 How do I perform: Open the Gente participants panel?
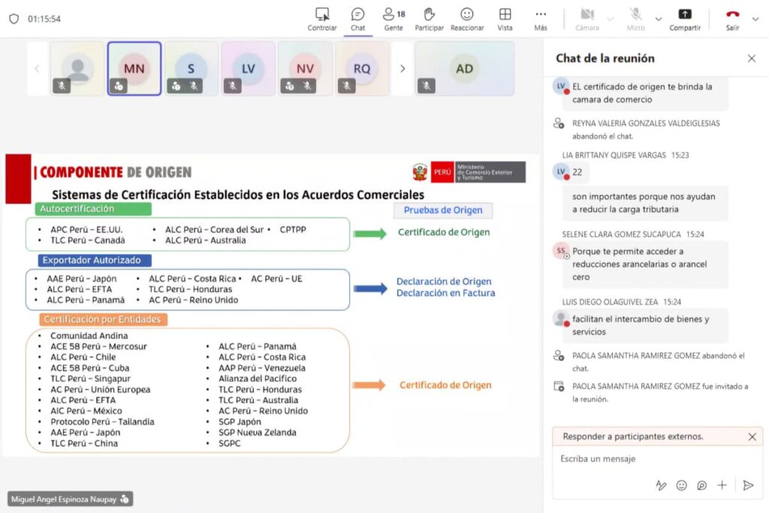point(394,19)
